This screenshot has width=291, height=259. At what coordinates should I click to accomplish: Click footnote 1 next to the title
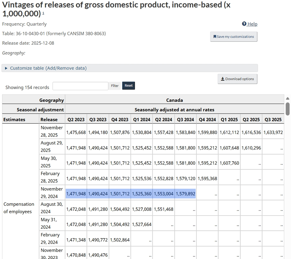coord(43,14)
